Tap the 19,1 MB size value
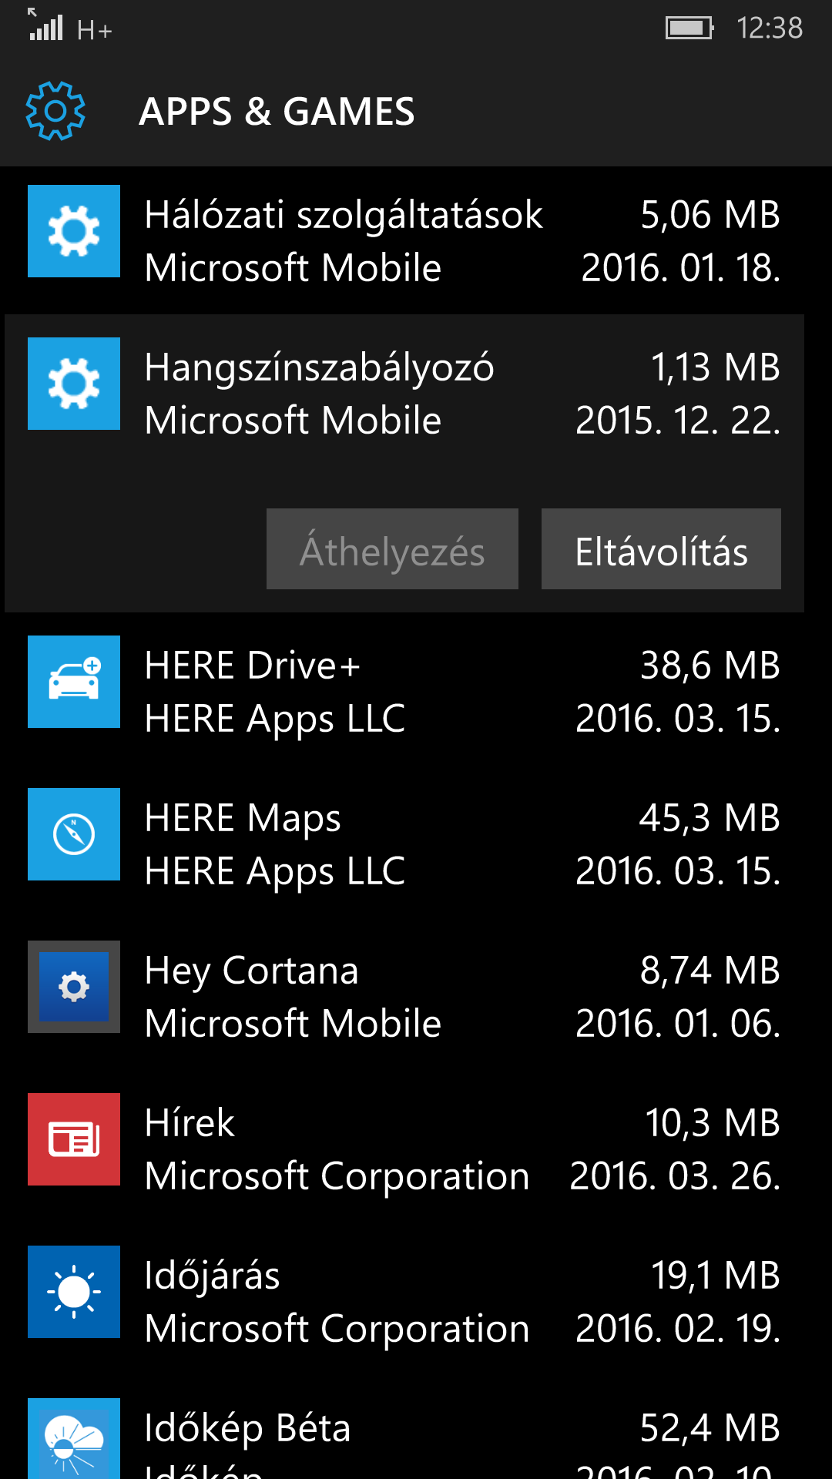 point(716,1276)
